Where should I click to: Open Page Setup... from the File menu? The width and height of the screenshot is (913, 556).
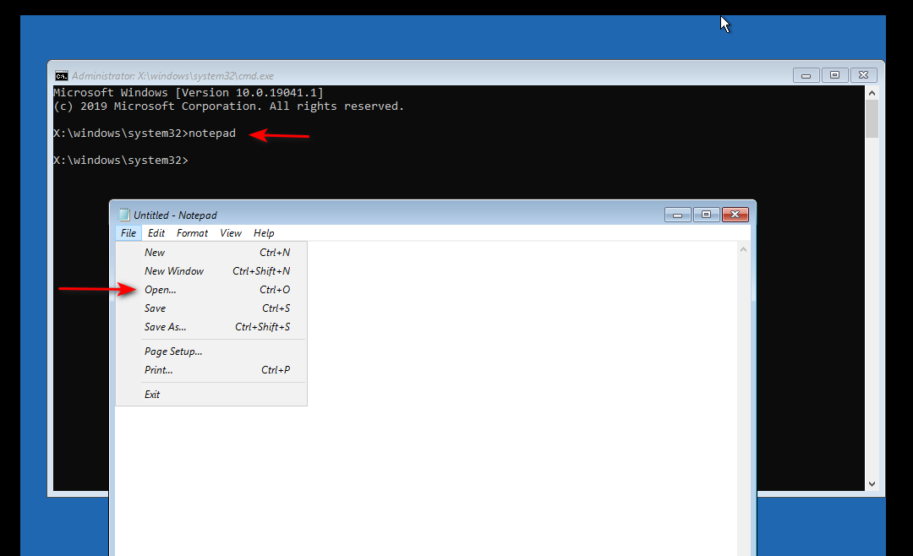211,351
